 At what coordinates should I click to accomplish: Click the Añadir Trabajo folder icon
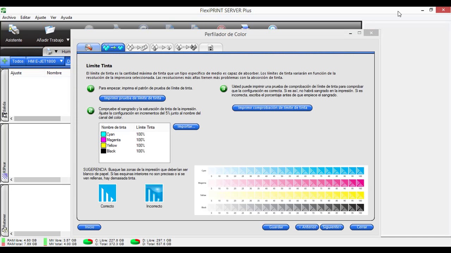pyautogui.click(x=50, y=30)
